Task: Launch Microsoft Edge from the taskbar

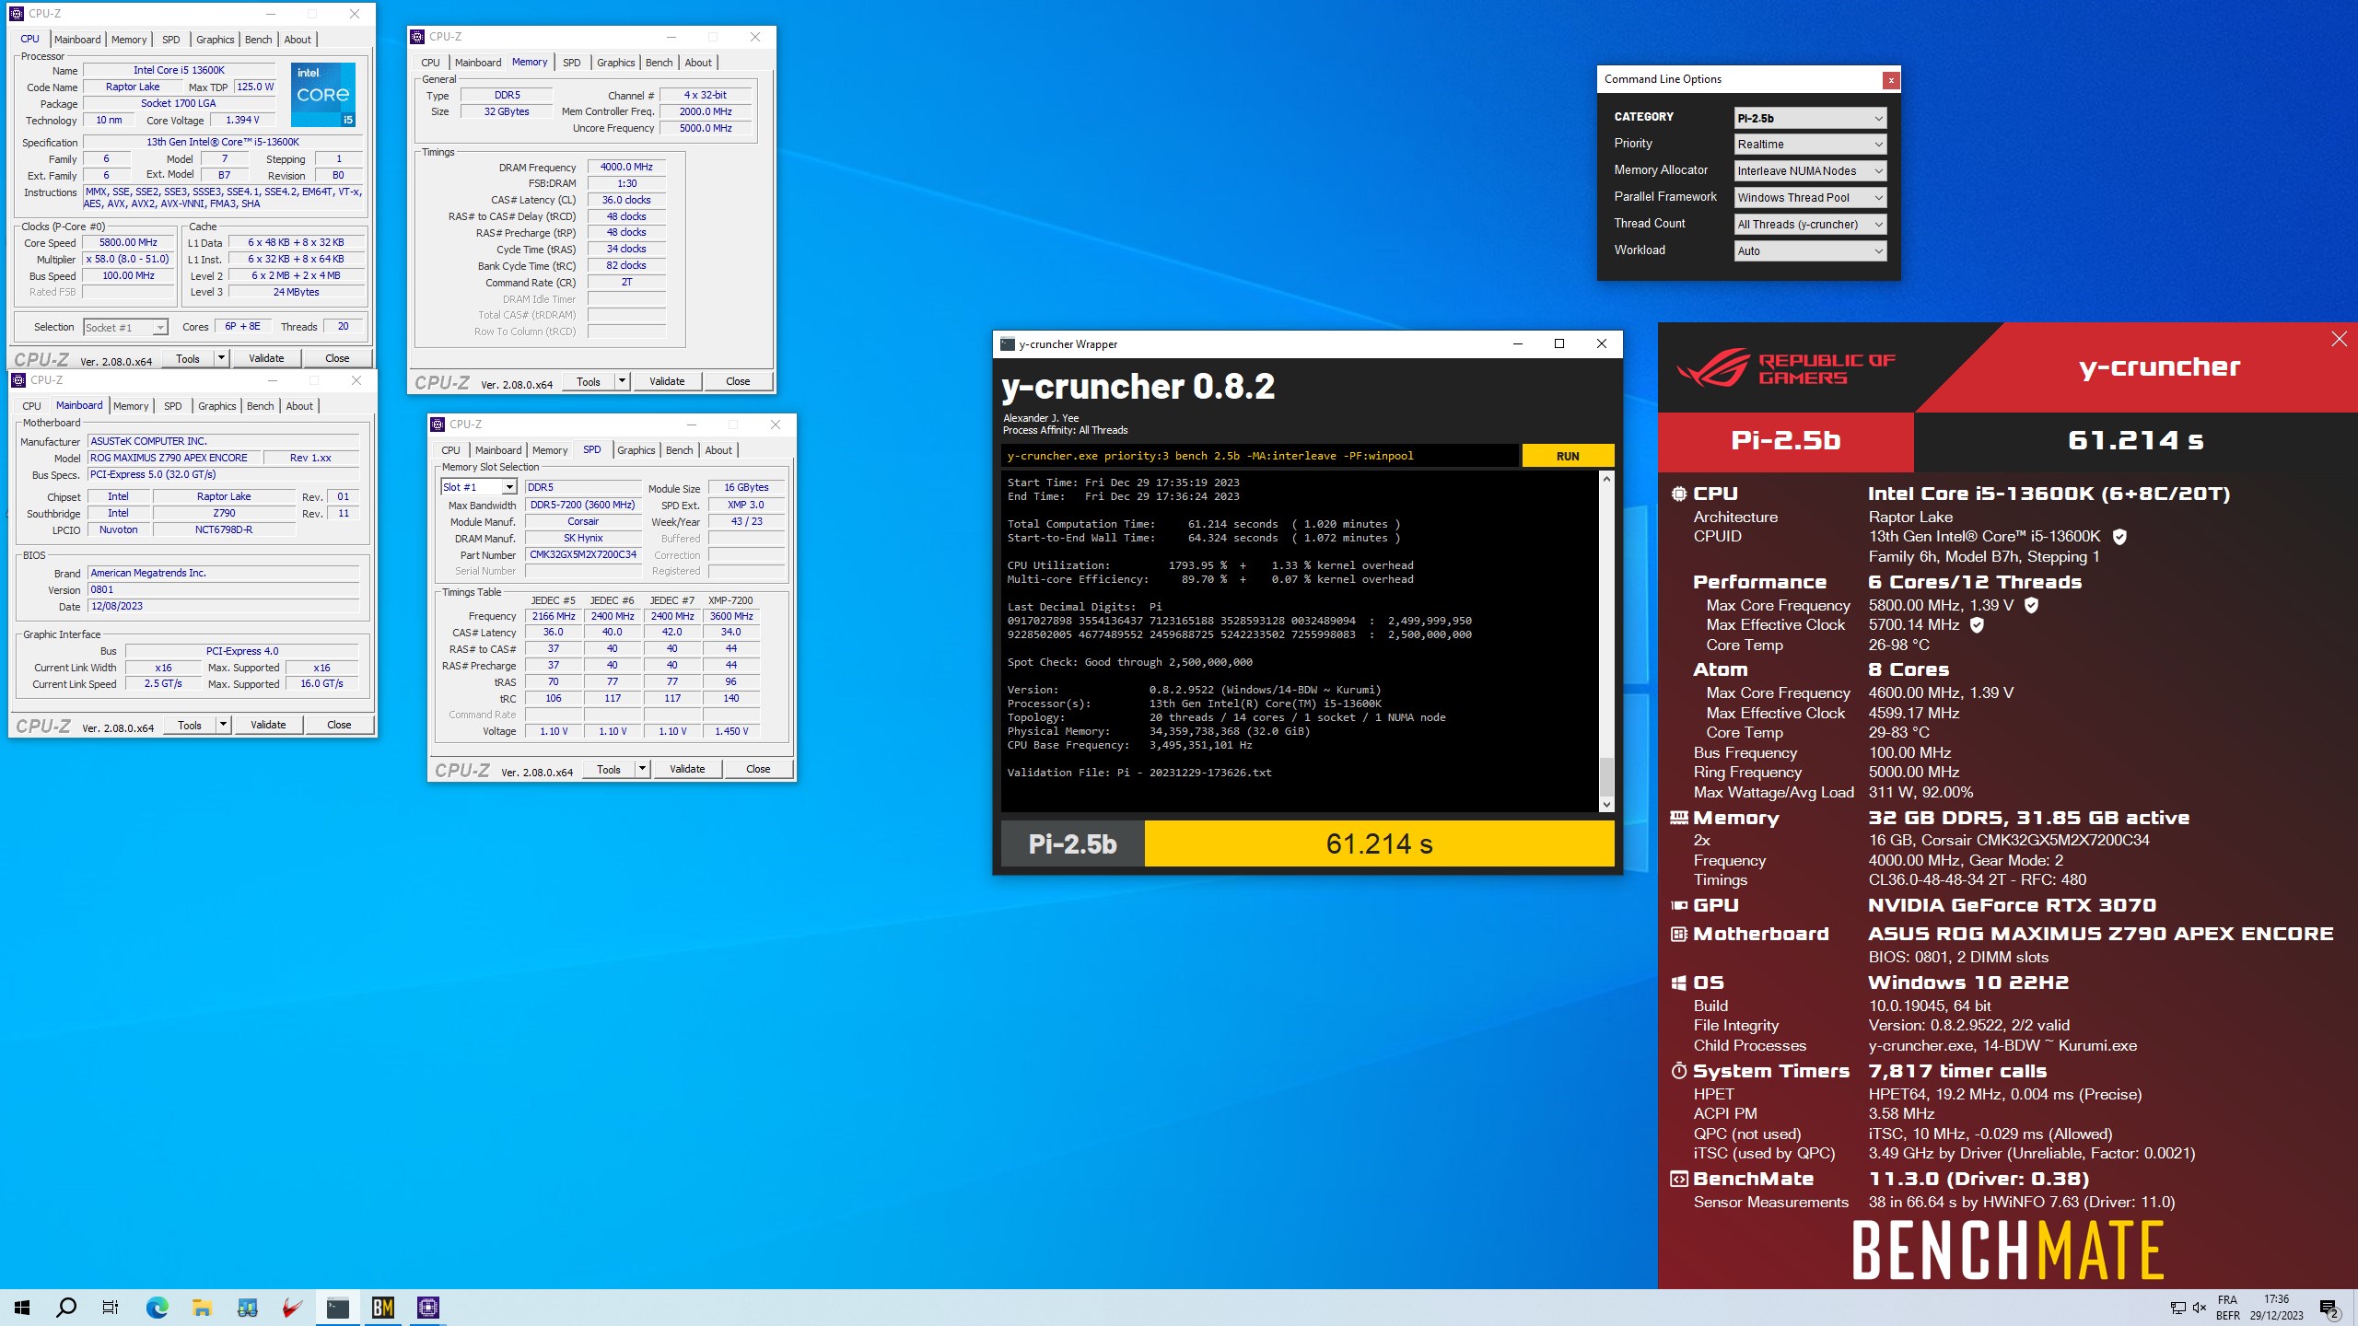Action: (157, 1308)
